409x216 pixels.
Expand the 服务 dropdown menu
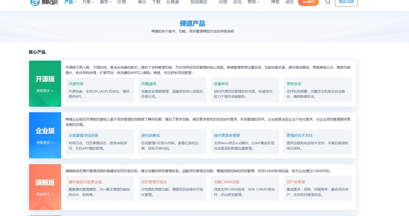(106, 2)
